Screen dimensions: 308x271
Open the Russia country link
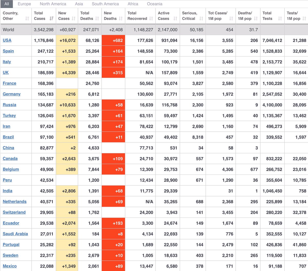click(x=9, y=105)
